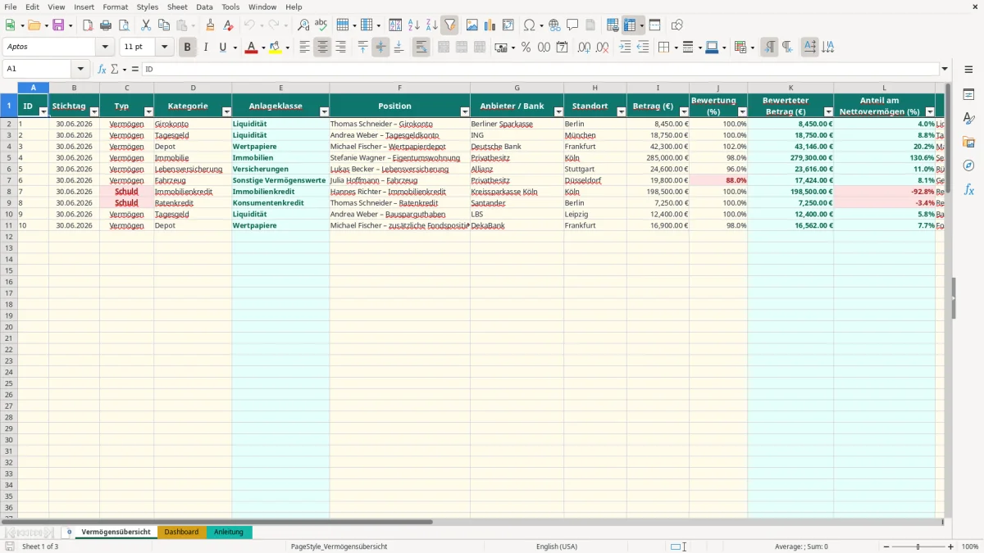Open the Function Wizard fx icon

point(102,70)
